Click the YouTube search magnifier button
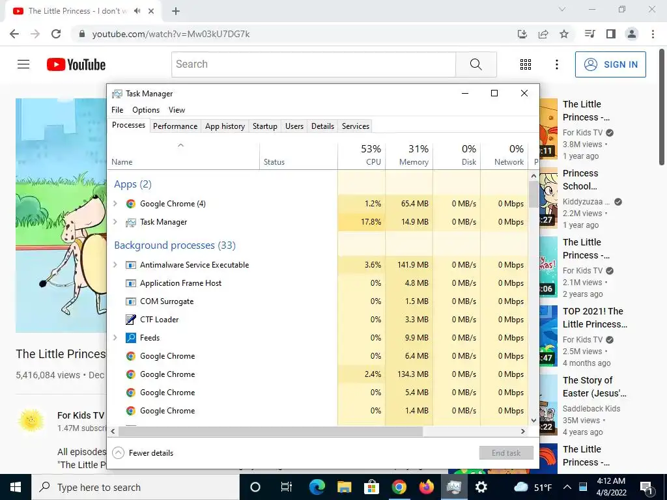 pos(476,64)
